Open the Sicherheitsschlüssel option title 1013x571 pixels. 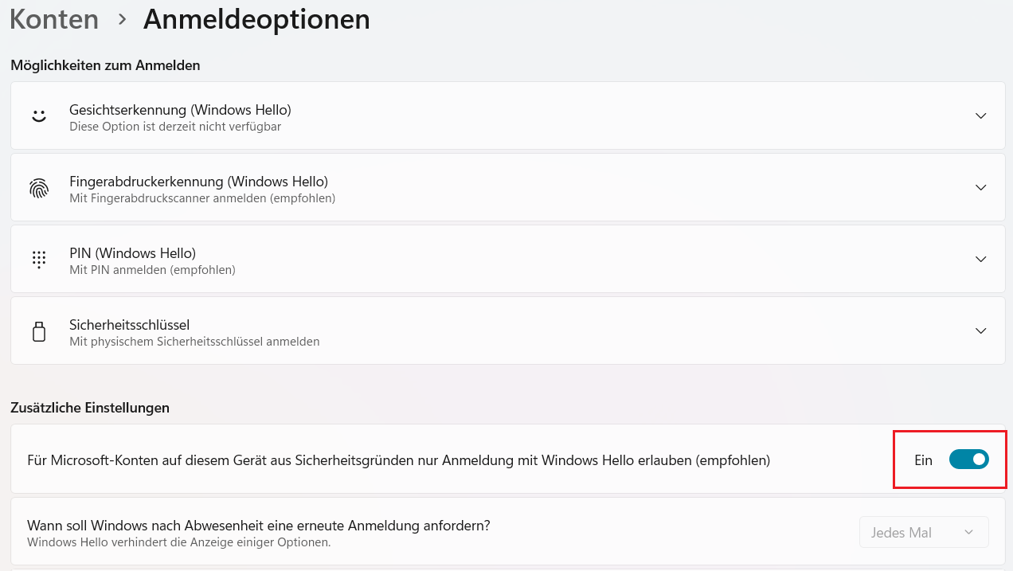pos(129,324)
